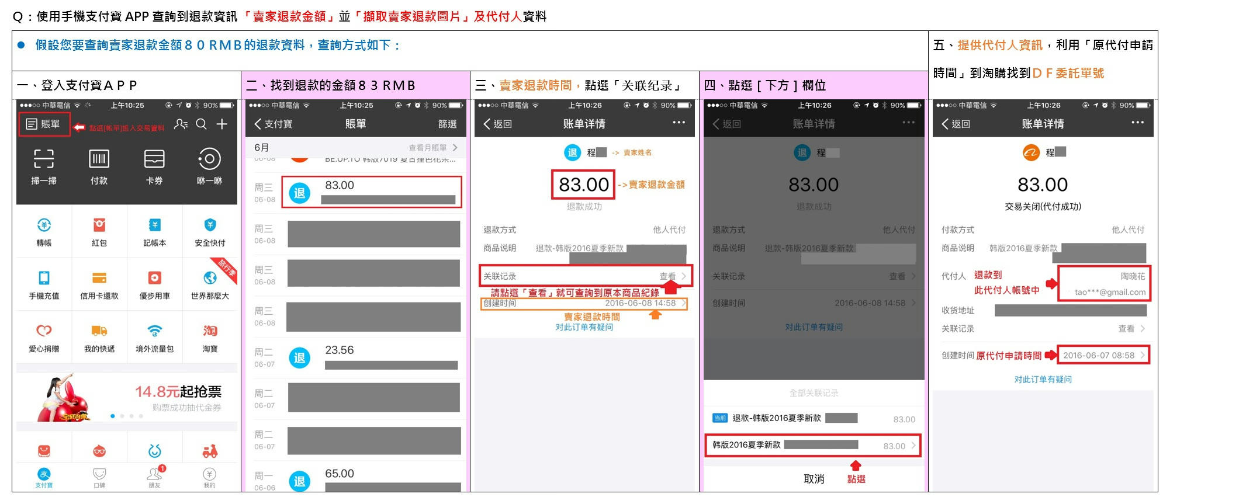Go back to 支付寶 from the 賬單 list
Viewport: 1246px width, 504px height.
click(273, 124)
